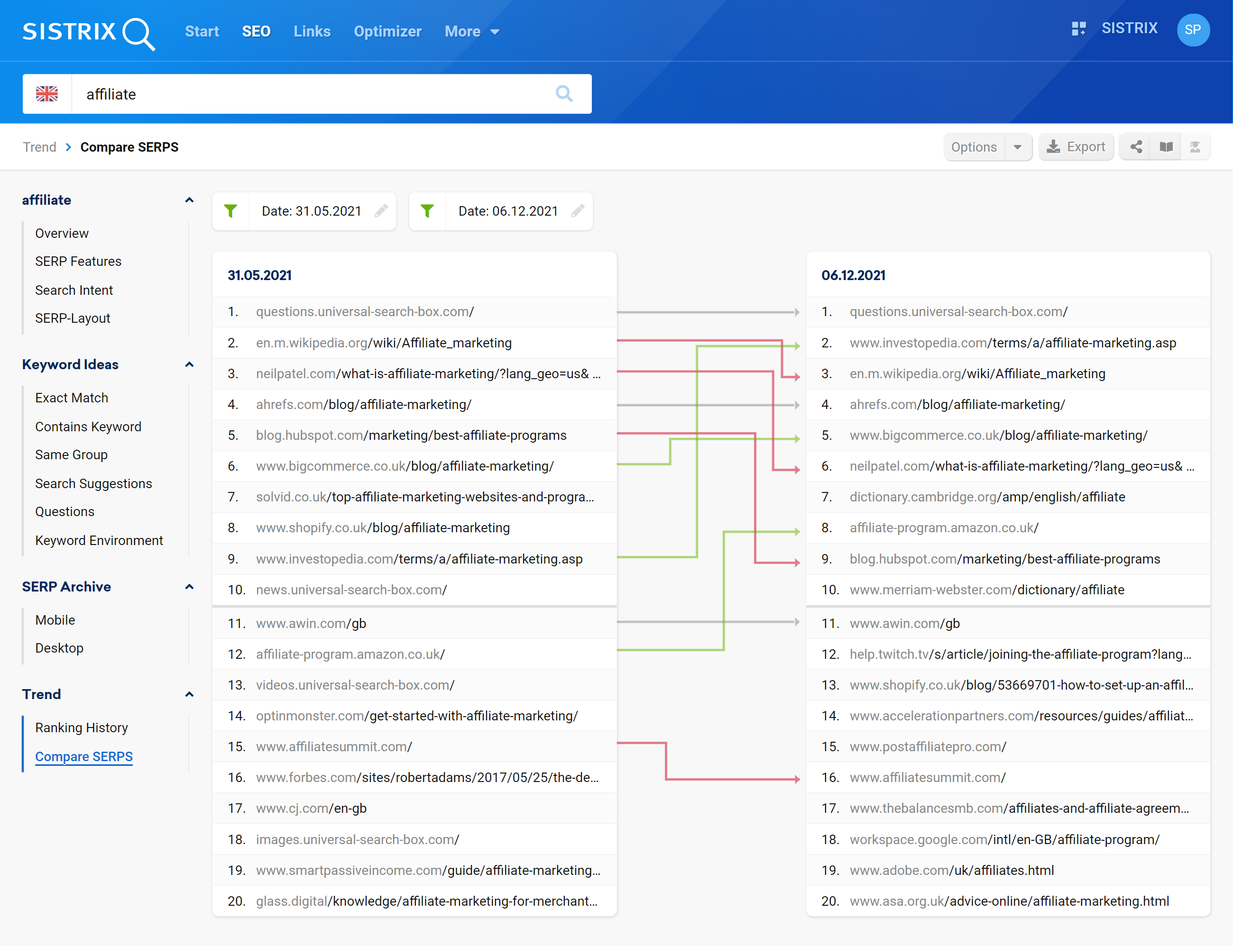The image size is (1233, 946).
Task: Open solvid.co.uk result at position 7
Action: (425, 497)
